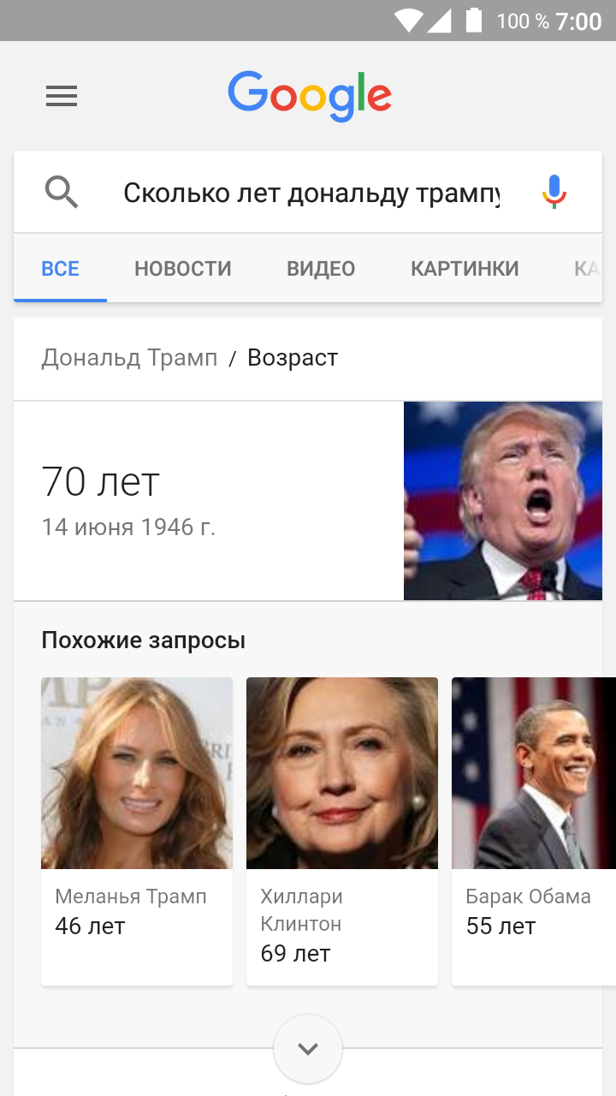This screenshot has width=616, height=1096.
Task: Open the КАРТИНКИ tab
Action: 465,269
